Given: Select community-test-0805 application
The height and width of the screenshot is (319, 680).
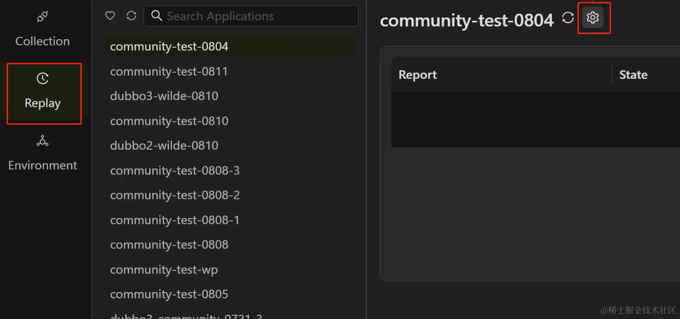Looking at the screenshot, I should coord(229,294).
